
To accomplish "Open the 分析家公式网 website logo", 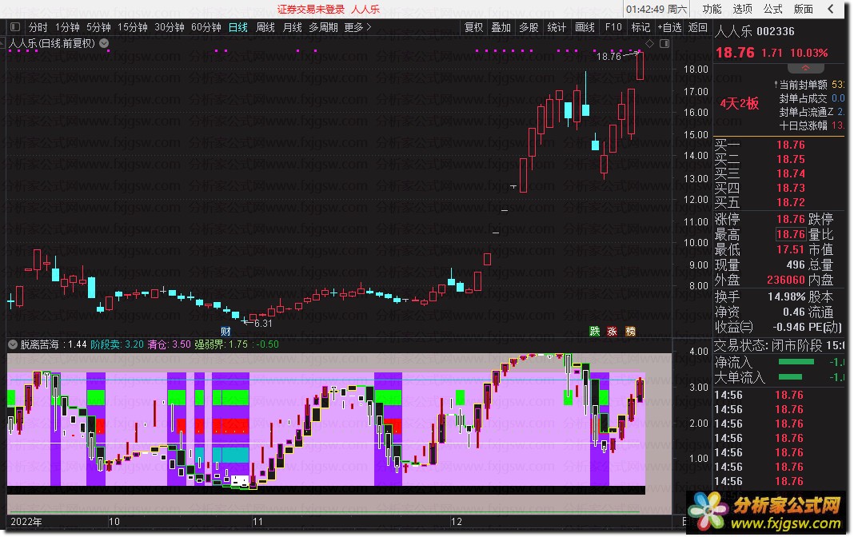I will pos(767,512).
